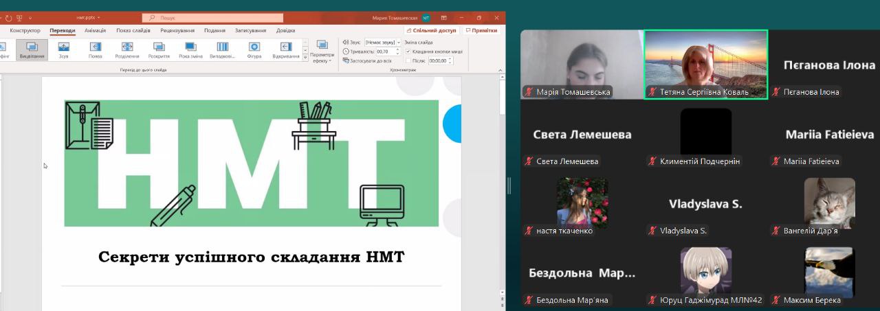Apply the Поява transition
Screen dimensions: 880x311
95,49
